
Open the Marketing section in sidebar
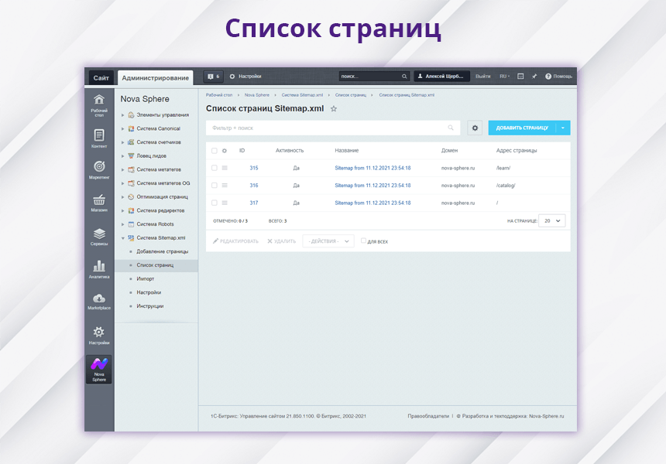tap(99, 169)
